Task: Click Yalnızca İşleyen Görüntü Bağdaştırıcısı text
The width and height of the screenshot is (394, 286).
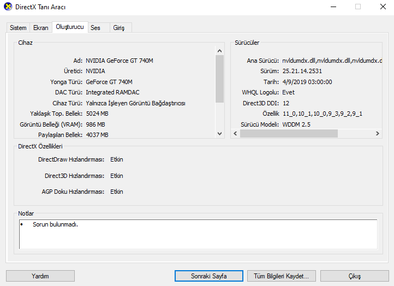Action: tap(136, 103)
